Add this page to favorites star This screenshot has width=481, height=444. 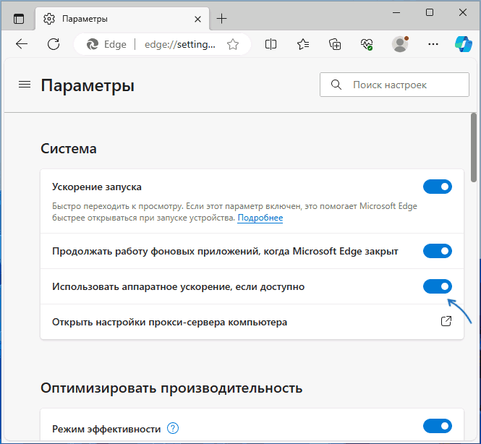pyautogui.click(x=233, y=44)
